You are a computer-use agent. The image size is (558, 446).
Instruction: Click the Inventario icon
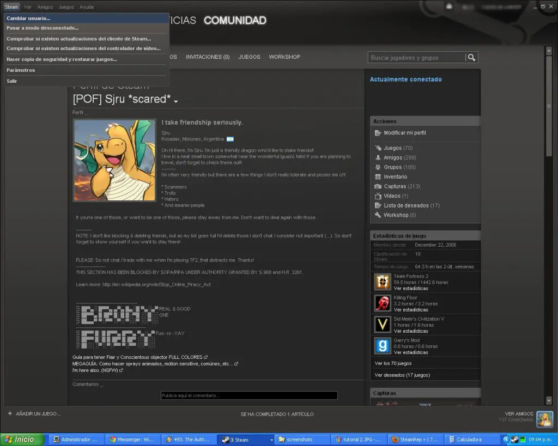[378, 177]
